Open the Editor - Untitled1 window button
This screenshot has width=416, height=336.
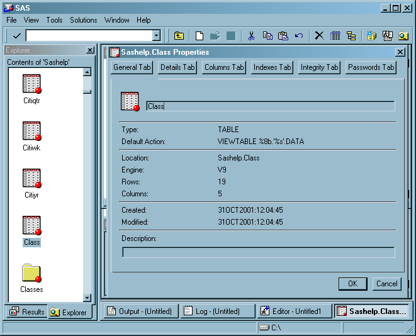tap(295, 311)
